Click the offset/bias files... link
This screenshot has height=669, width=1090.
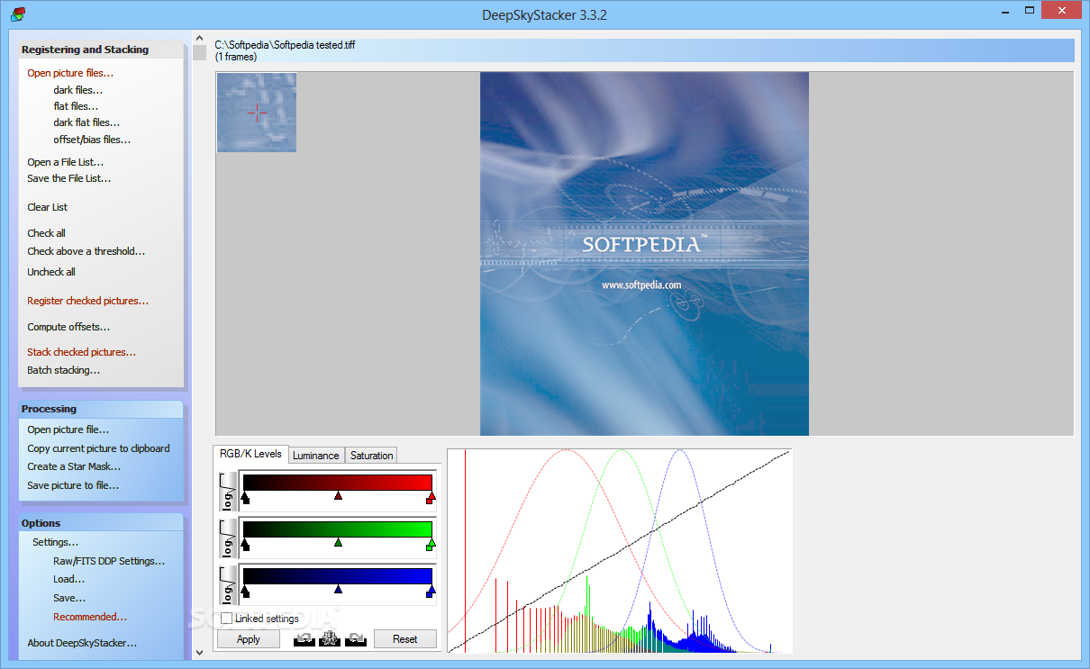(x=92, y=140)
